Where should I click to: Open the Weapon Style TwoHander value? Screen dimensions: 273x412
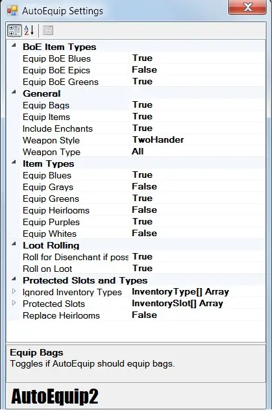(x=158, y=139)
